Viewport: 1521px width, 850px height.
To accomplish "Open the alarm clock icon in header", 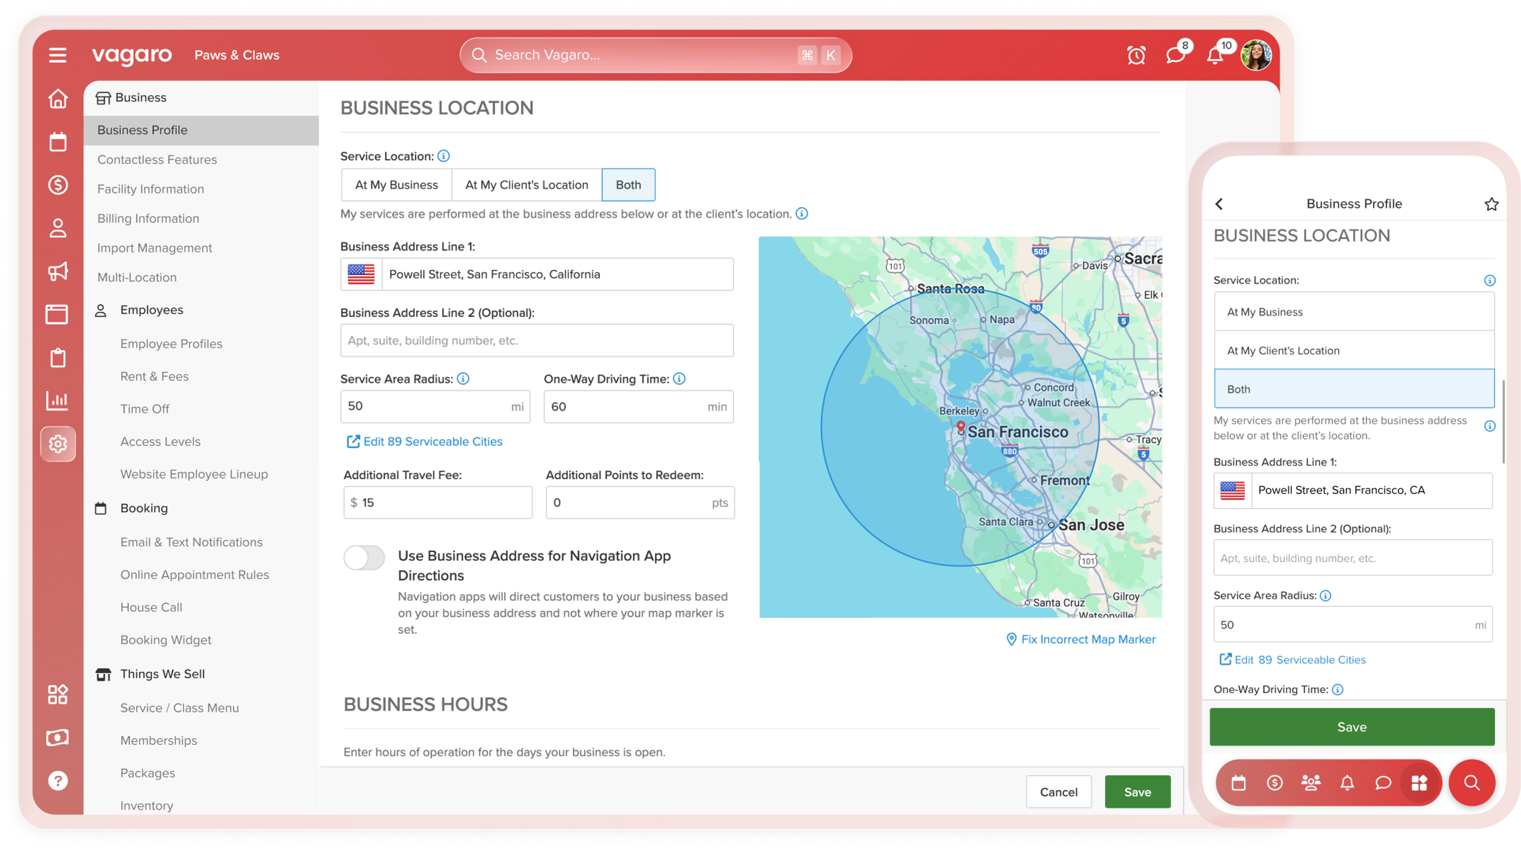I will point(1136,55).
